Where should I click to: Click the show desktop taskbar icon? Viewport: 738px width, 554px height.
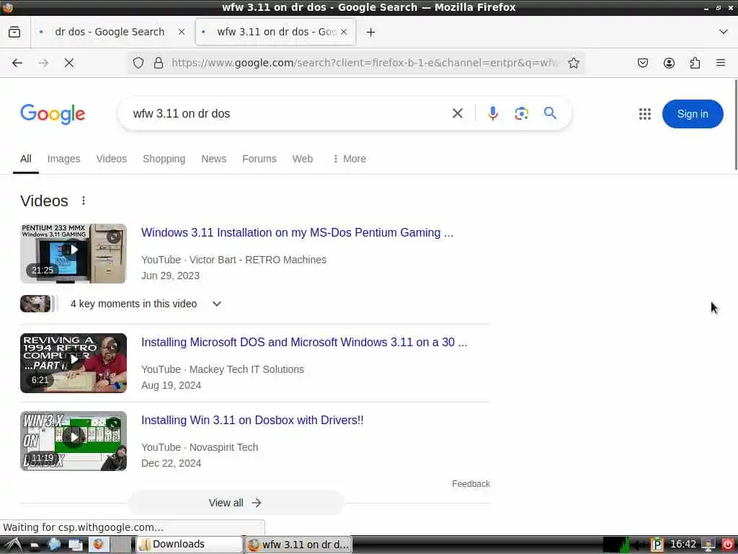tap(75, 545)
